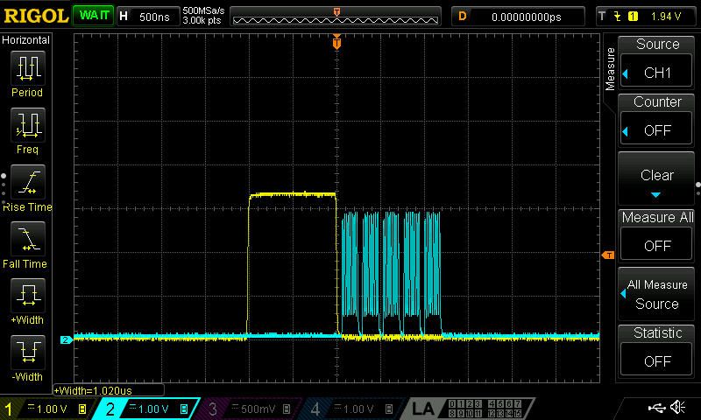Click the orange trigger level marker

tap(608, 255)
